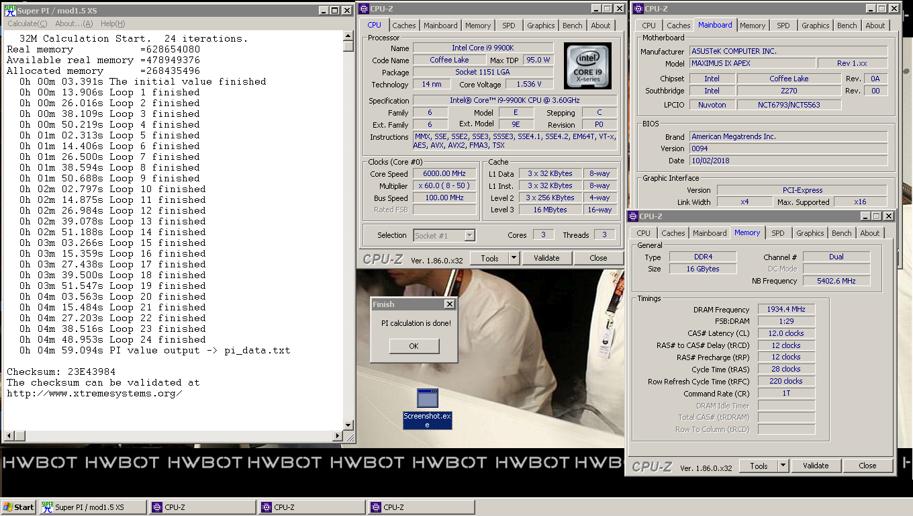
Task: Open Calculate menu in Super PI
Action: point(27,24)
